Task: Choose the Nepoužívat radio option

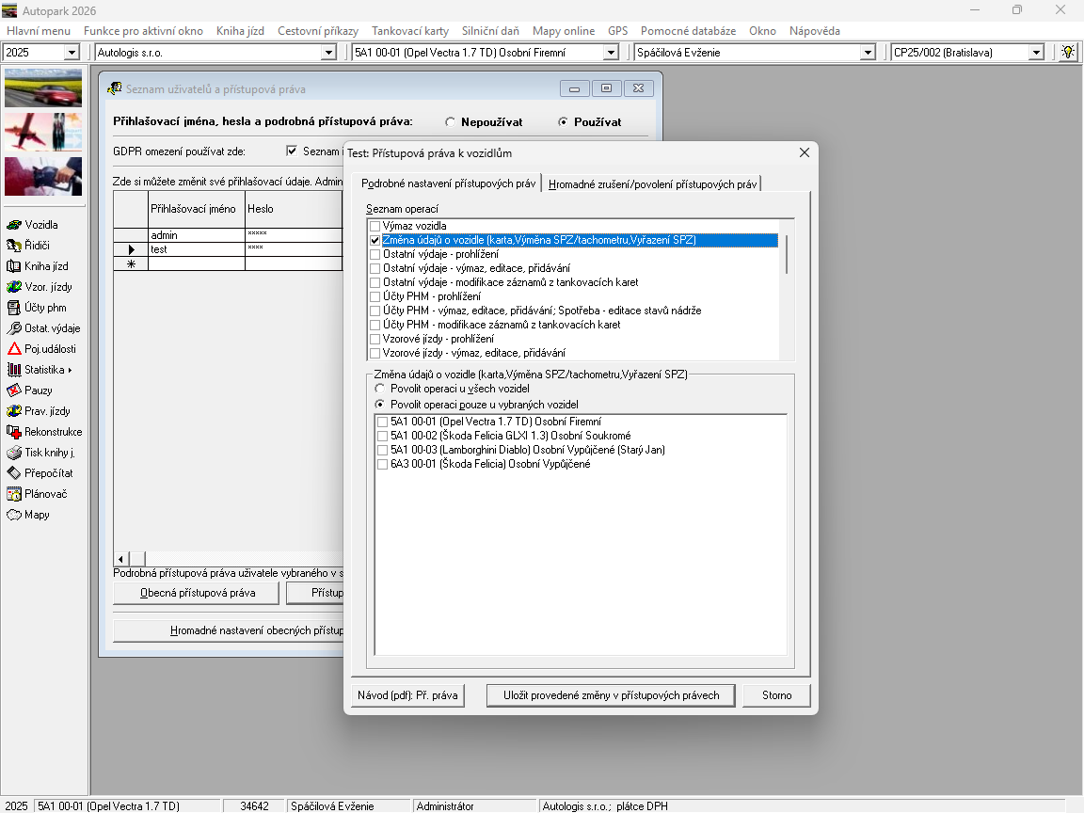Action: point(451,122)
